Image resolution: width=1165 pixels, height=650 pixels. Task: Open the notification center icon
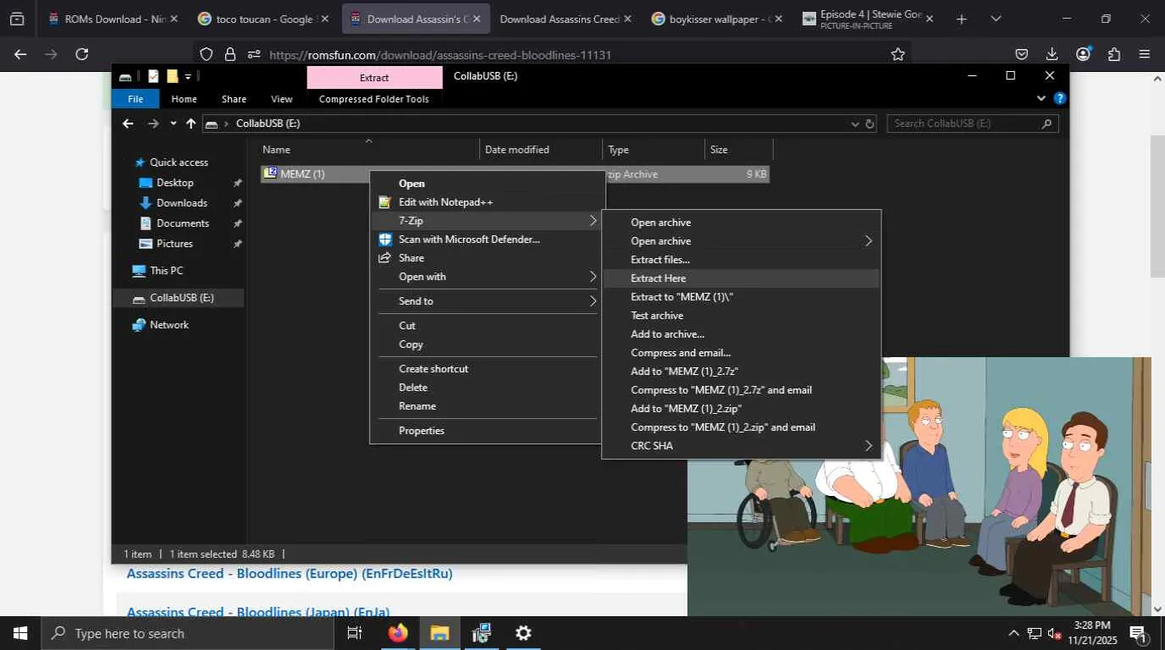pos(1138,633)
